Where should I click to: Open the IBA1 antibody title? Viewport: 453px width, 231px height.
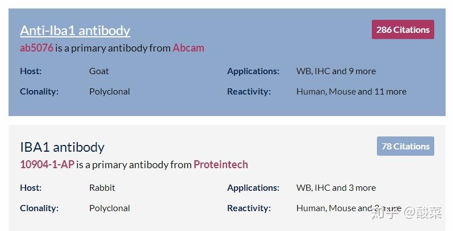[62, 147]
